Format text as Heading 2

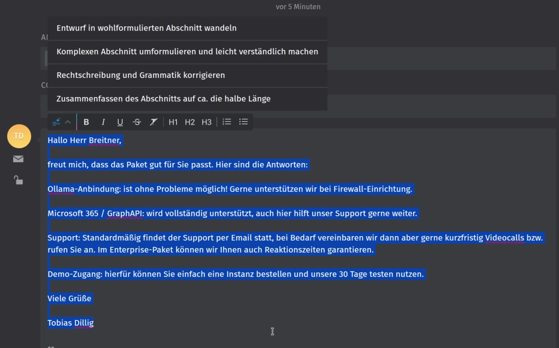pos(190,122)
